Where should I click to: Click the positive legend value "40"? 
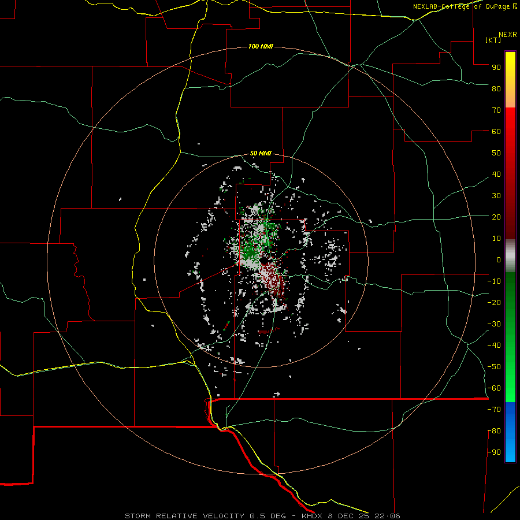[496, 174]
